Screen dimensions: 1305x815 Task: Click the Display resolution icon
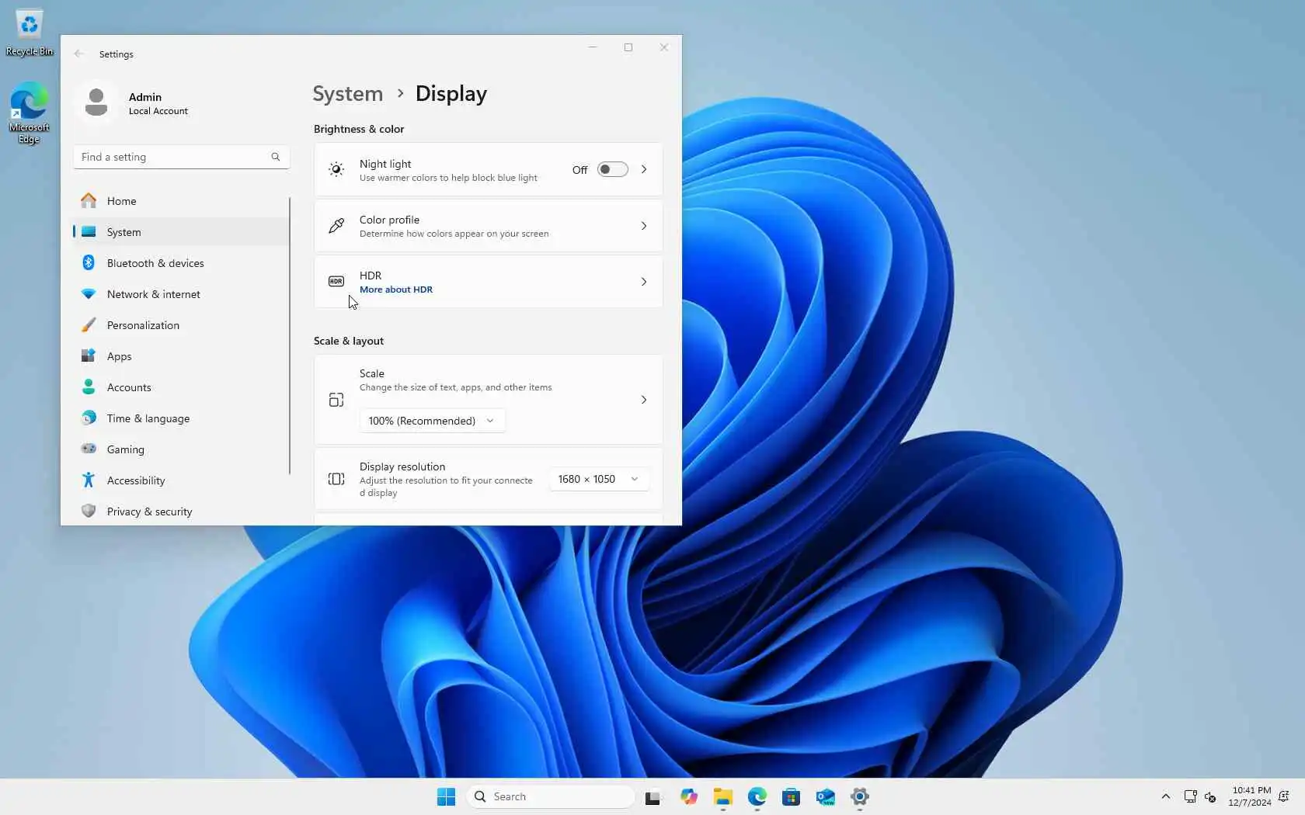(x=336, y=479)
